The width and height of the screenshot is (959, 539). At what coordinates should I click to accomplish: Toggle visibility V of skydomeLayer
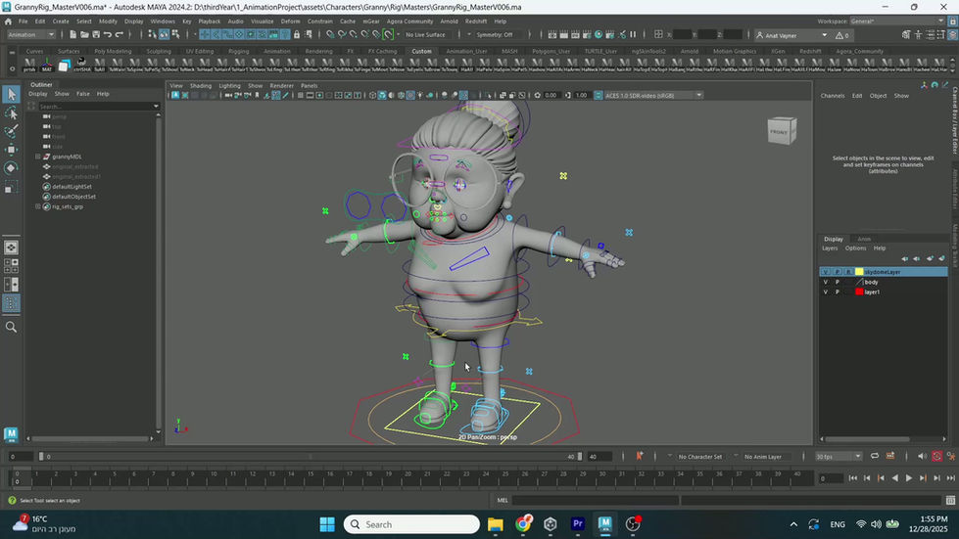(x=825, y=272)
